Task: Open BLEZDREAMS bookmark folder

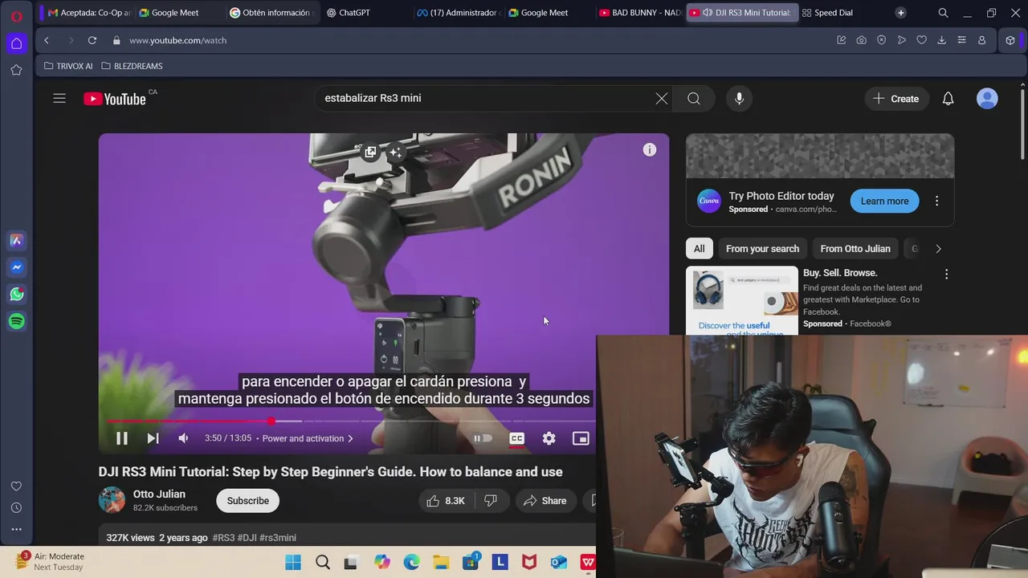Action: point(132,66)
